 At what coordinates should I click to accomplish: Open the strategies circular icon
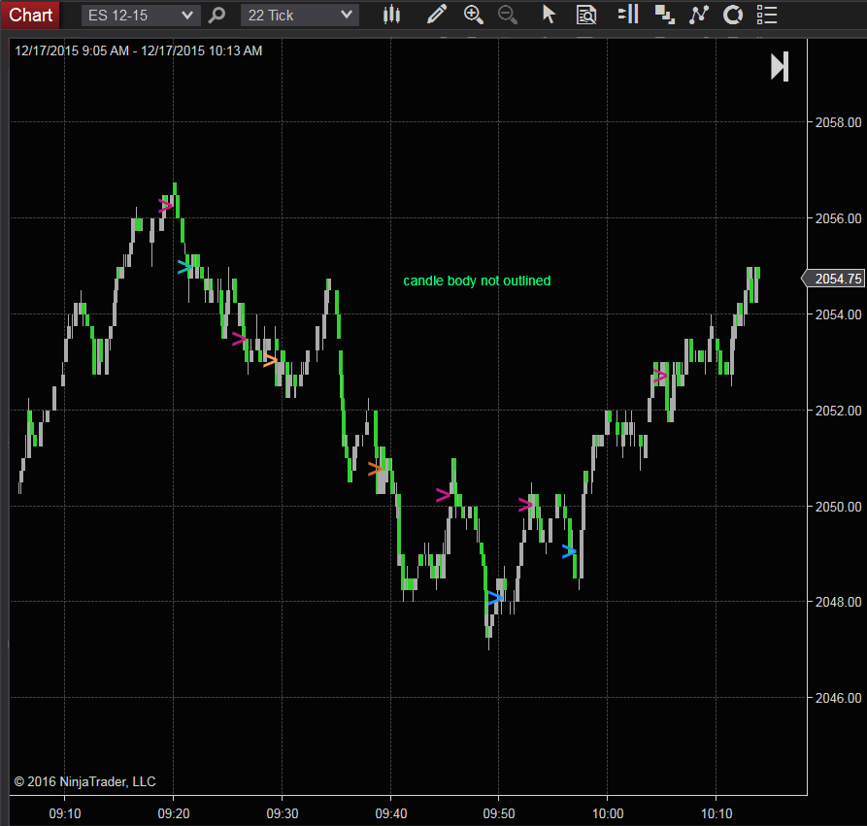point(733,15)
